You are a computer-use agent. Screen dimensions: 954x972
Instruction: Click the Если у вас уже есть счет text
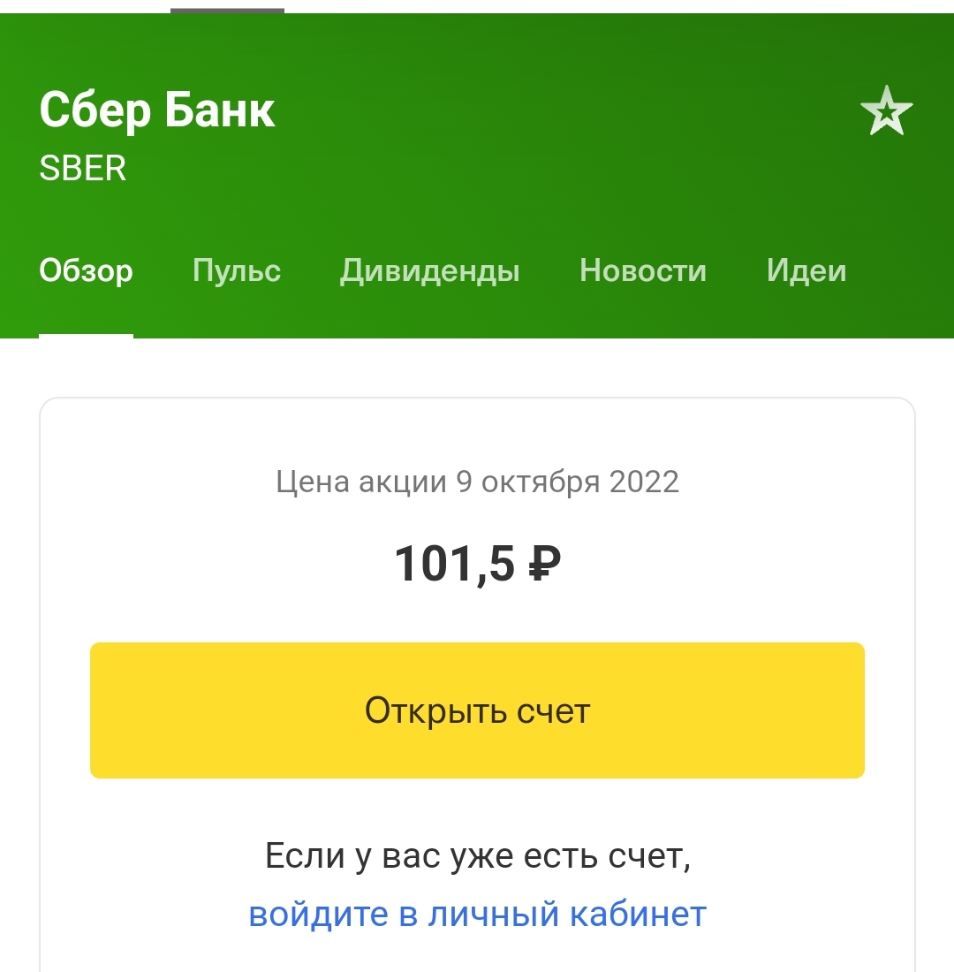coord(477,856)
